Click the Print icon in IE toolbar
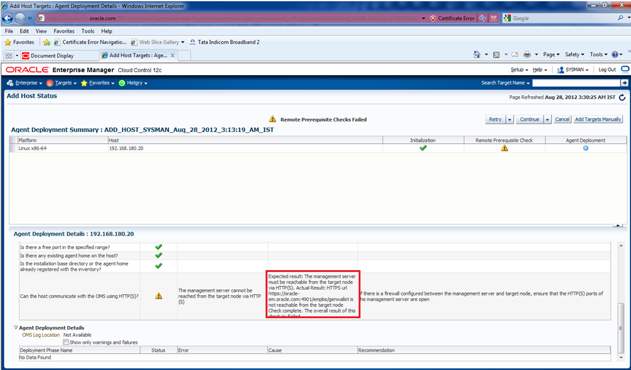The height and width of the screenshot is (370, 631). point(527,55)
